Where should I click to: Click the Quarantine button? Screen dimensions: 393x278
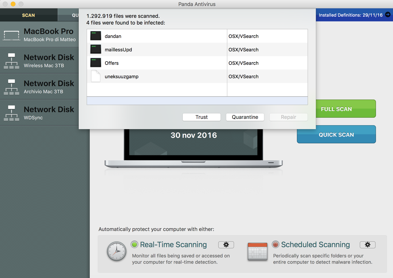pyautogui.click(x=245, y=117)
